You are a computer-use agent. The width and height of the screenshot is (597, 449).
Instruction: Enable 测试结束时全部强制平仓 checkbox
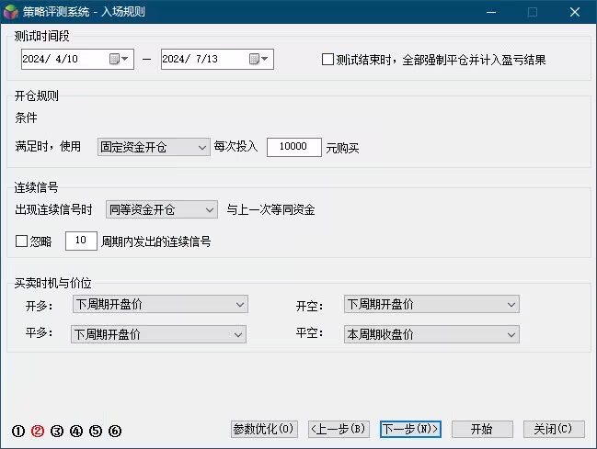tap(327, 60)
